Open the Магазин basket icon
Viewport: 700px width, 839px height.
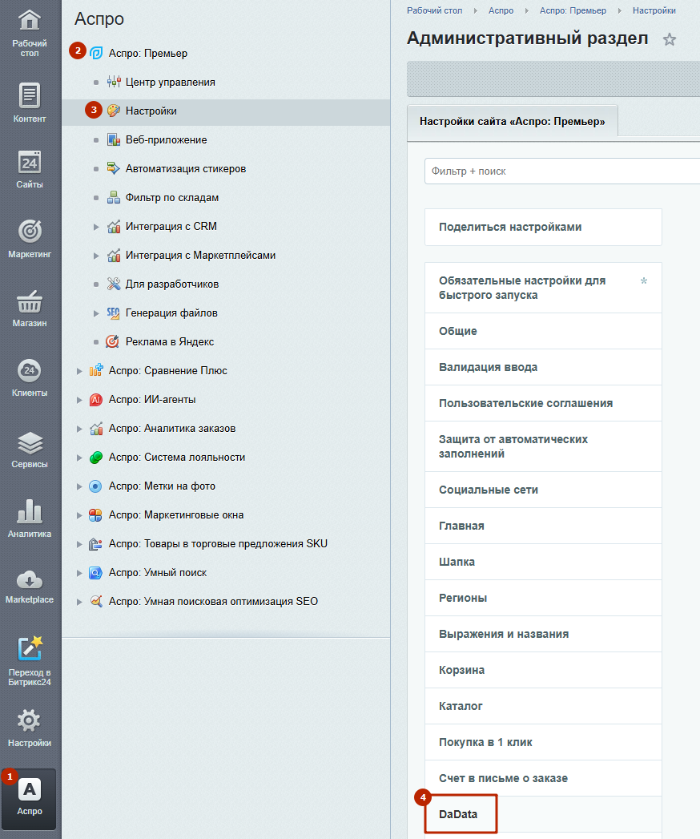pyautogui.click(x=30, y=301)
